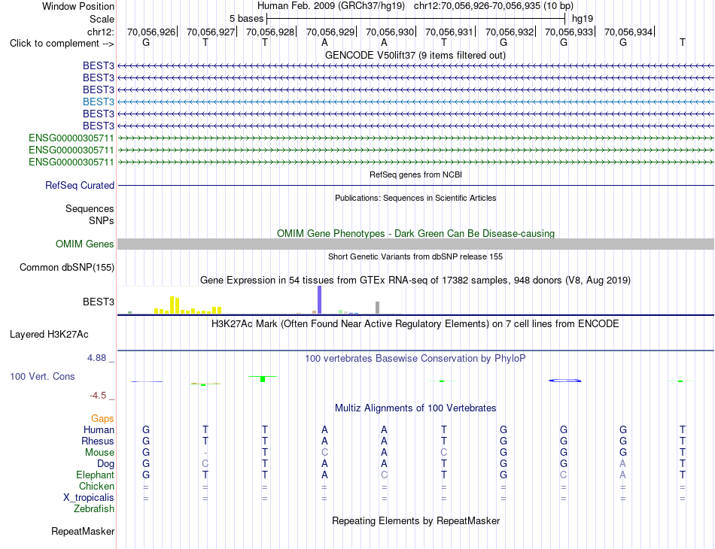Viewport: 715px width, 549px height.
Task: Select the light-blue BEST3 transcript label
Action: tap(99, 102)
